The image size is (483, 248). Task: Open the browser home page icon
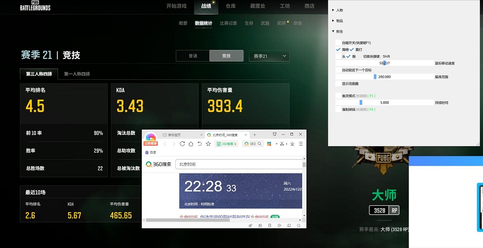click(191, 144)
